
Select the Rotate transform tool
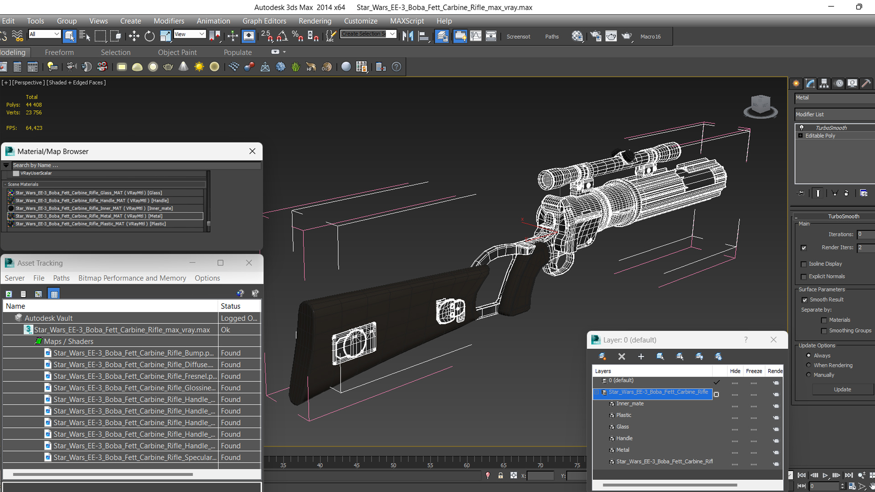149,36
